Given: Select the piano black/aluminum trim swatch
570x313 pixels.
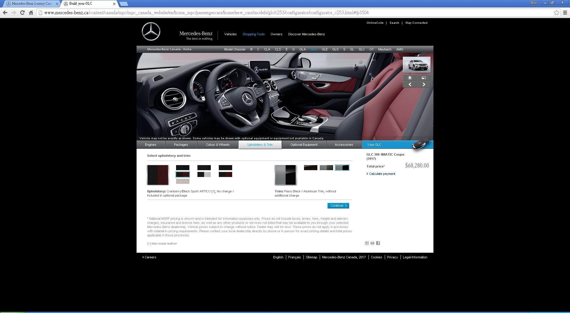Looking at the screenshot, I should (x=342, y=168).
